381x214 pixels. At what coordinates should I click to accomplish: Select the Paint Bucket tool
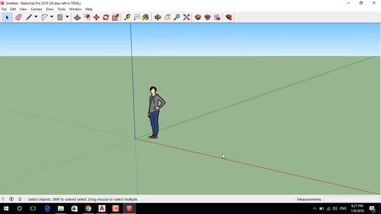tap(145, 17)
